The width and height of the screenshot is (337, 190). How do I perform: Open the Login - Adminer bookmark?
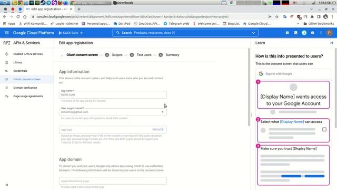coord(64,24)
